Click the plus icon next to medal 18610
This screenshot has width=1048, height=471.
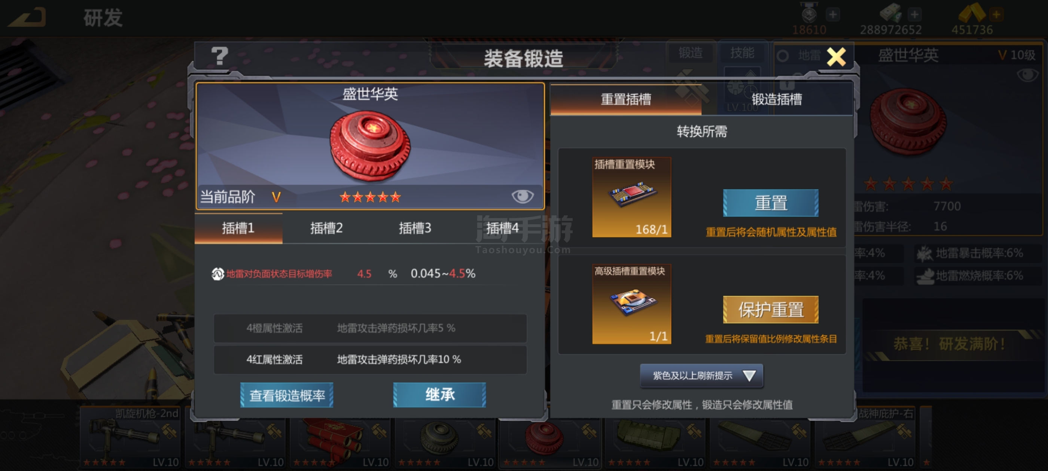tap(833, 15)
